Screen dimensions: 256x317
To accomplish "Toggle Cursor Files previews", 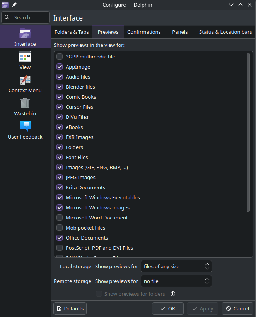I will [60, 107].
